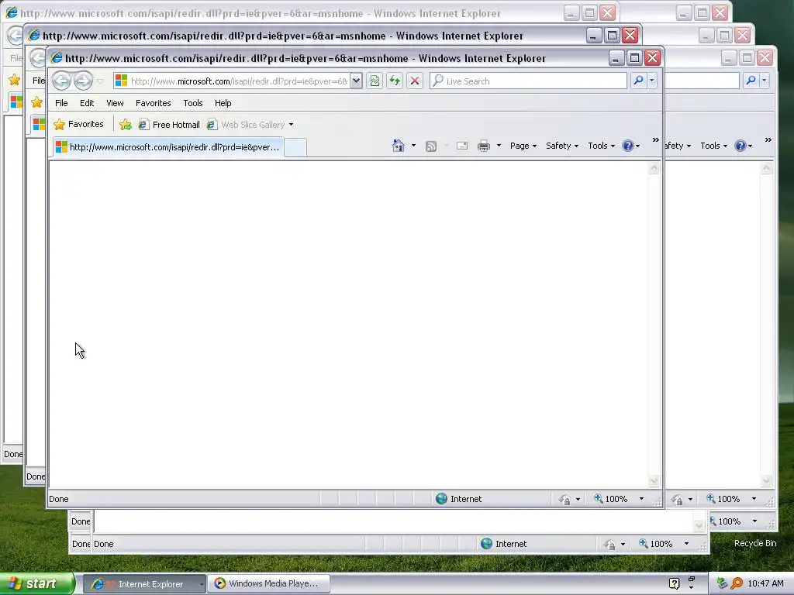Open a new tab in front window

click(x=295, y=148)
